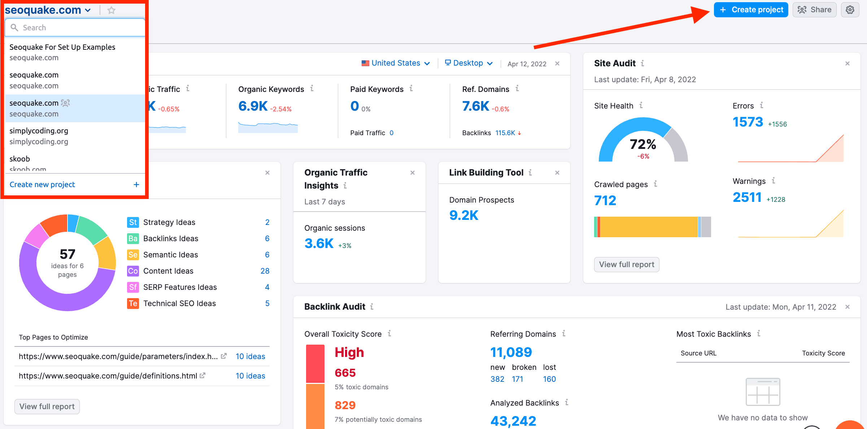This screenshot has height=429, width=867.
Task: Click View full report in Site Audit
Action: click(627, 265)
